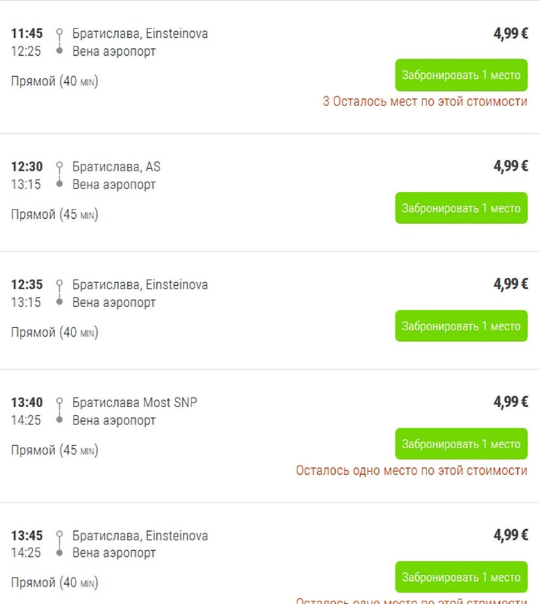Screen dimensions: 543x604
Task: Click the route stops icon for the 11:45 trip
Action: tap(60, 42)
